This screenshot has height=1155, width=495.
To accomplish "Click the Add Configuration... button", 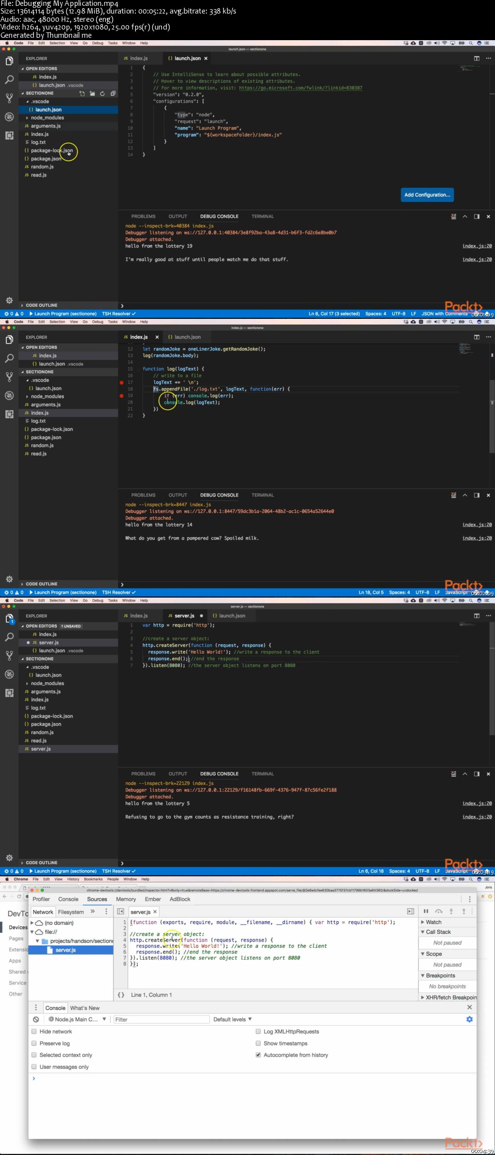I will point(427,195).
